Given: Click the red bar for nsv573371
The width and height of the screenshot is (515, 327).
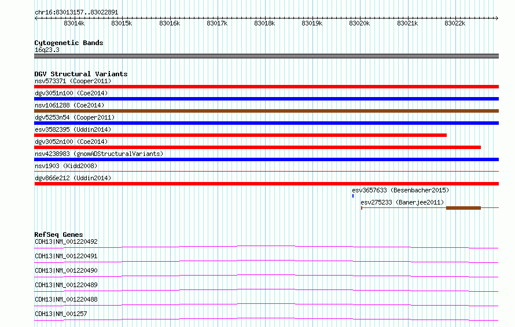Looking at the screenshot, I should 266,87.
